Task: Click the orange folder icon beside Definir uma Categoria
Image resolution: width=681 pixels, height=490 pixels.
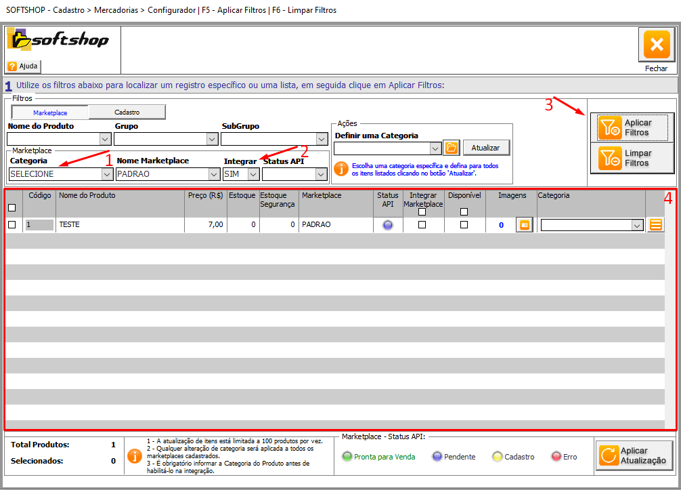Action: point(451,148)
